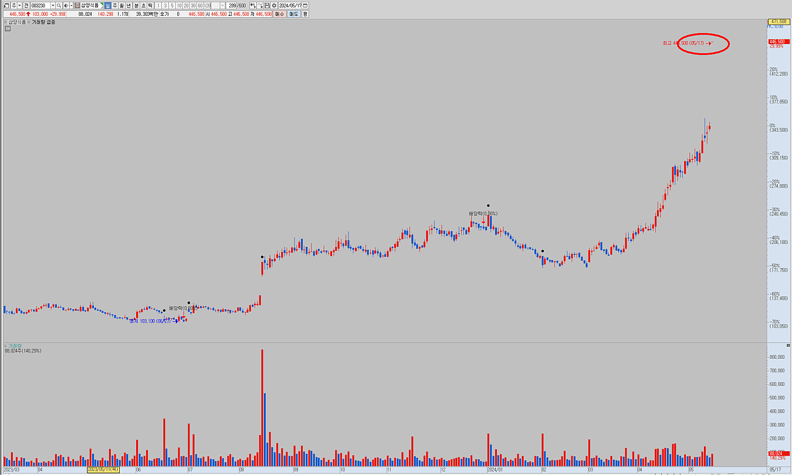Viewport: 792px width, 475px height.
Task: Click the 삼양식품 stock name box
Action: tap(90, 5)
